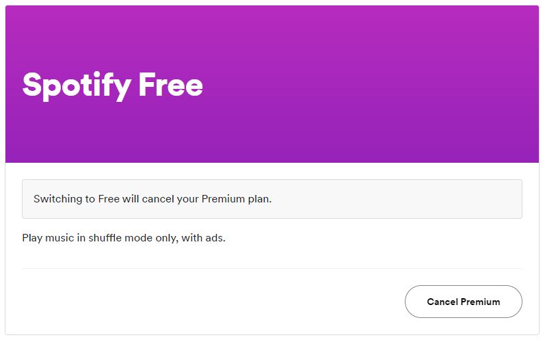Click the word Spotify in the heading
Viewport: 545px width, 344px height.
pyautogui.click(x=77, y=85)
